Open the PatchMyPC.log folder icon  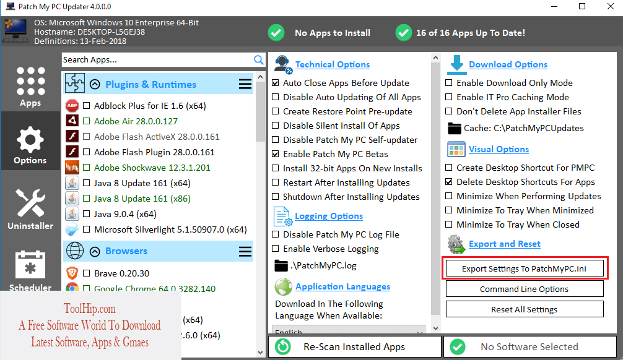click(x=281, y=265)
